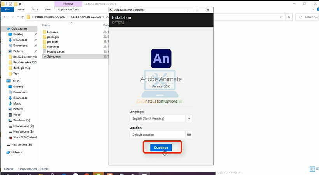The width and height of the screenshot is (319, 175).
Task: Click the Default Location field
Action: [x=157, y=135]
